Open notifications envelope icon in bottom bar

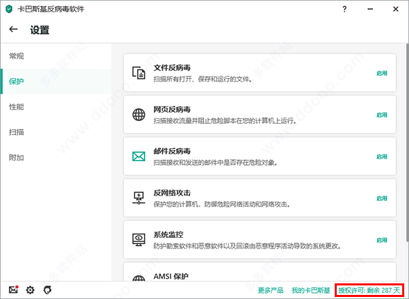(14, 289)
